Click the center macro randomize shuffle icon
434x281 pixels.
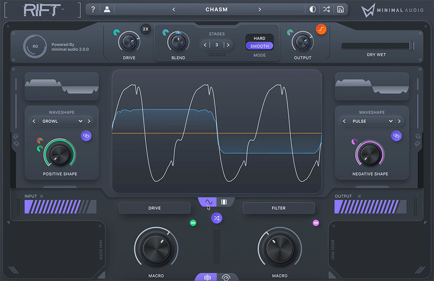pyautogui.click(x=217, y=218)
